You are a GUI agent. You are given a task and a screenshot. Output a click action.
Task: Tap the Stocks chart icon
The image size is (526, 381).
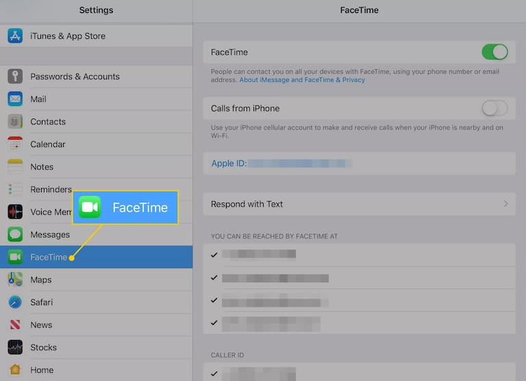(15, 347)
